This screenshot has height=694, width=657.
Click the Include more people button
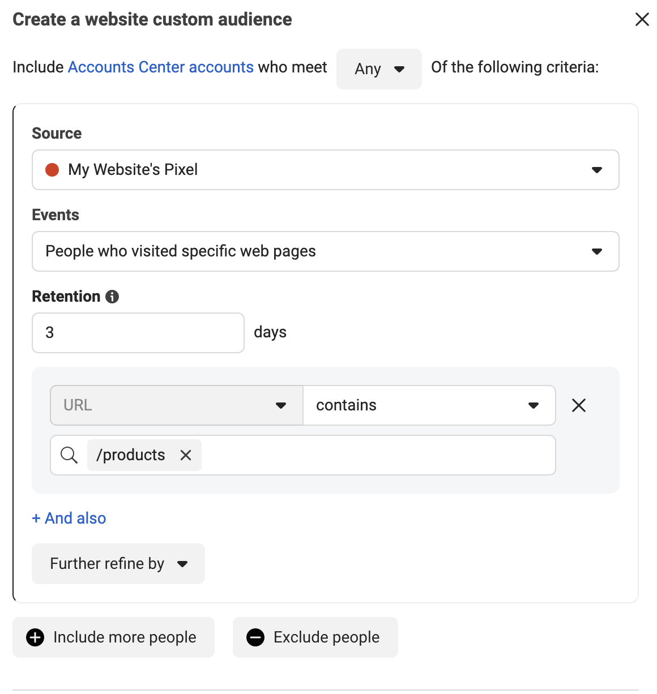click(x=113, y=637)
